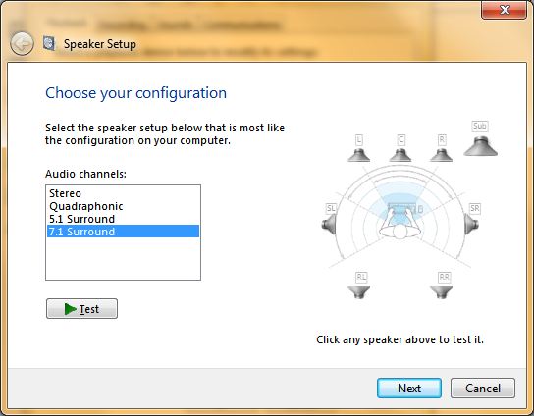The width and height of the screenshot is (534, 416).
Task: Close the Speaker Setup window
Action: pos(504,10)
